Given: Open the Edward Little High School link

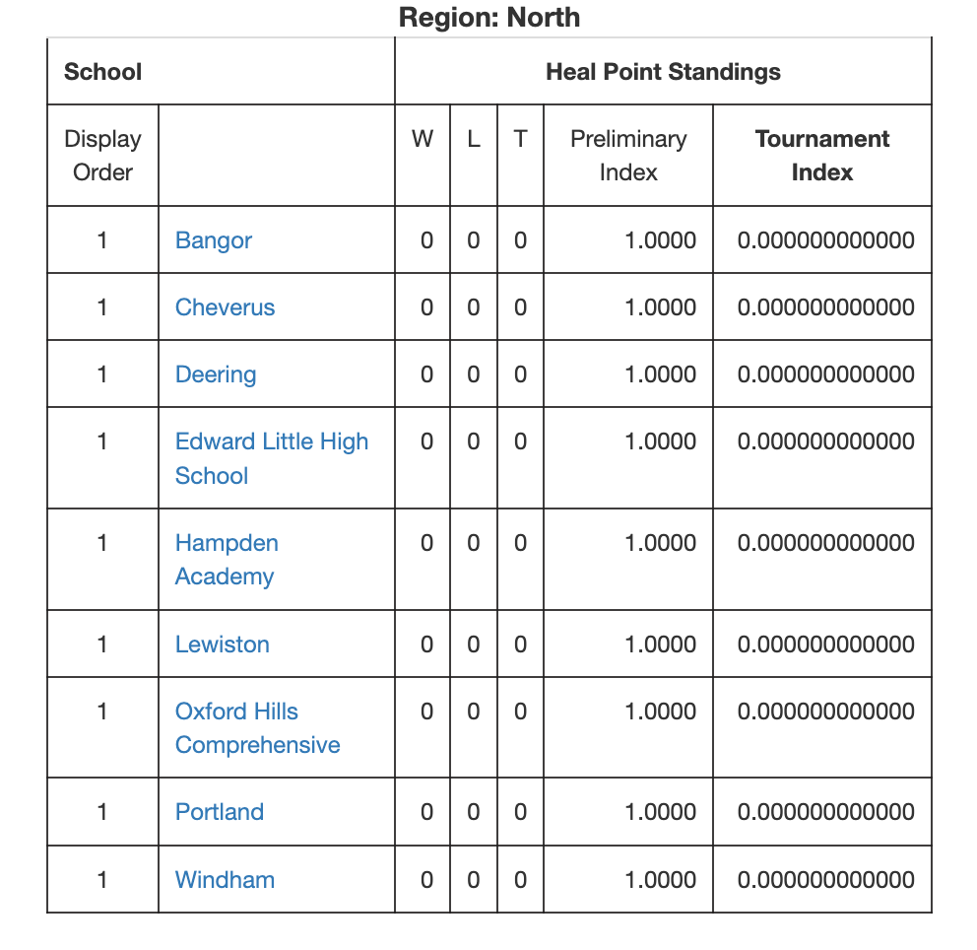Looking at the screenshot, I should tap(272, 458).
